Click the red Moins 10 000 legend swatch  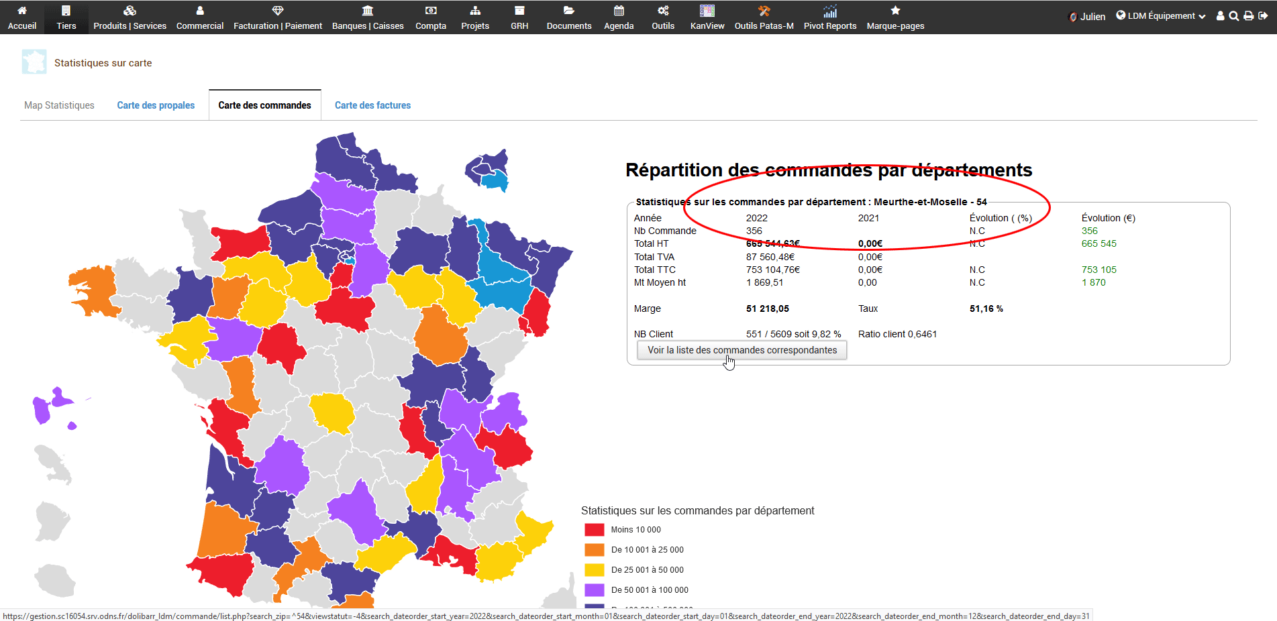pyautogui.click(x=594, y=530)
